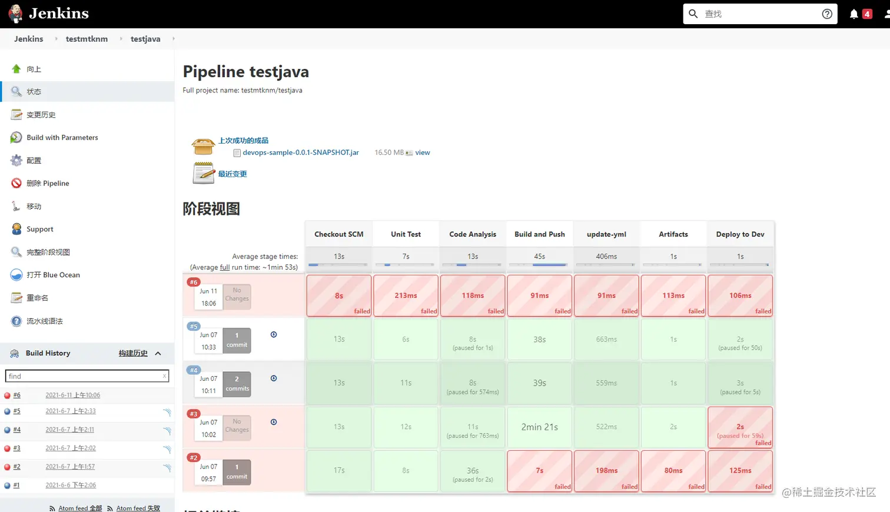
Task: Click the last successful artifacts box icon
Action: (203, 146)
